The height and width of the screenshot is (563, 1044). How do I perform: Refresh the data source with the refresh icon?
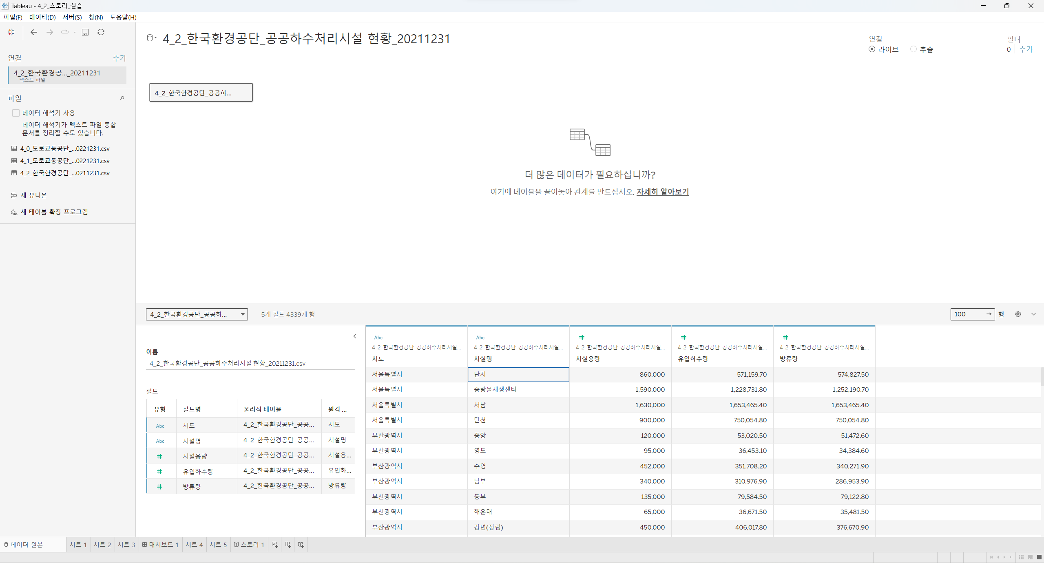pyautogui.click(x=101, y=32)
